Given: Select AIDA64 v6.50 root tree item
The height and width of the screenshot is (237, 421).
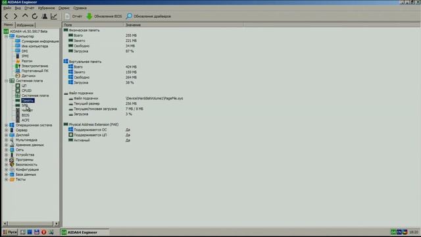Looking at the screenshot, I should coord(28,32).
